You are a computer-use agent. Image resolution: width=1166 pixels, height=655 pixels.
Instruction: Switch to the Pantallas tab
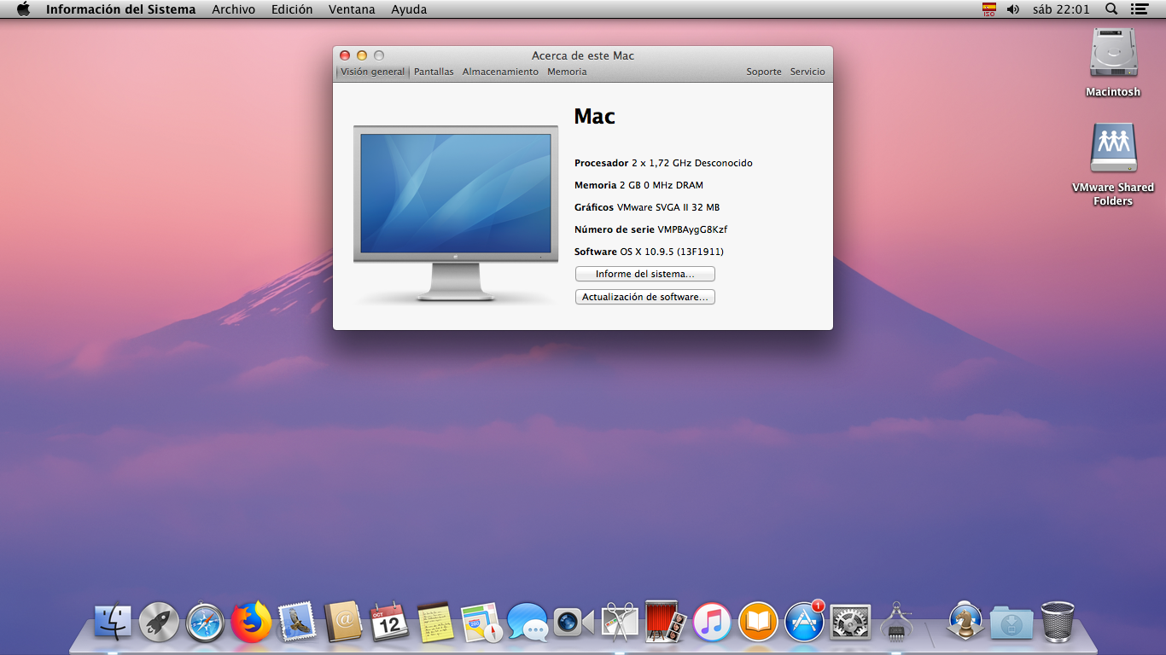coord(434,72)
